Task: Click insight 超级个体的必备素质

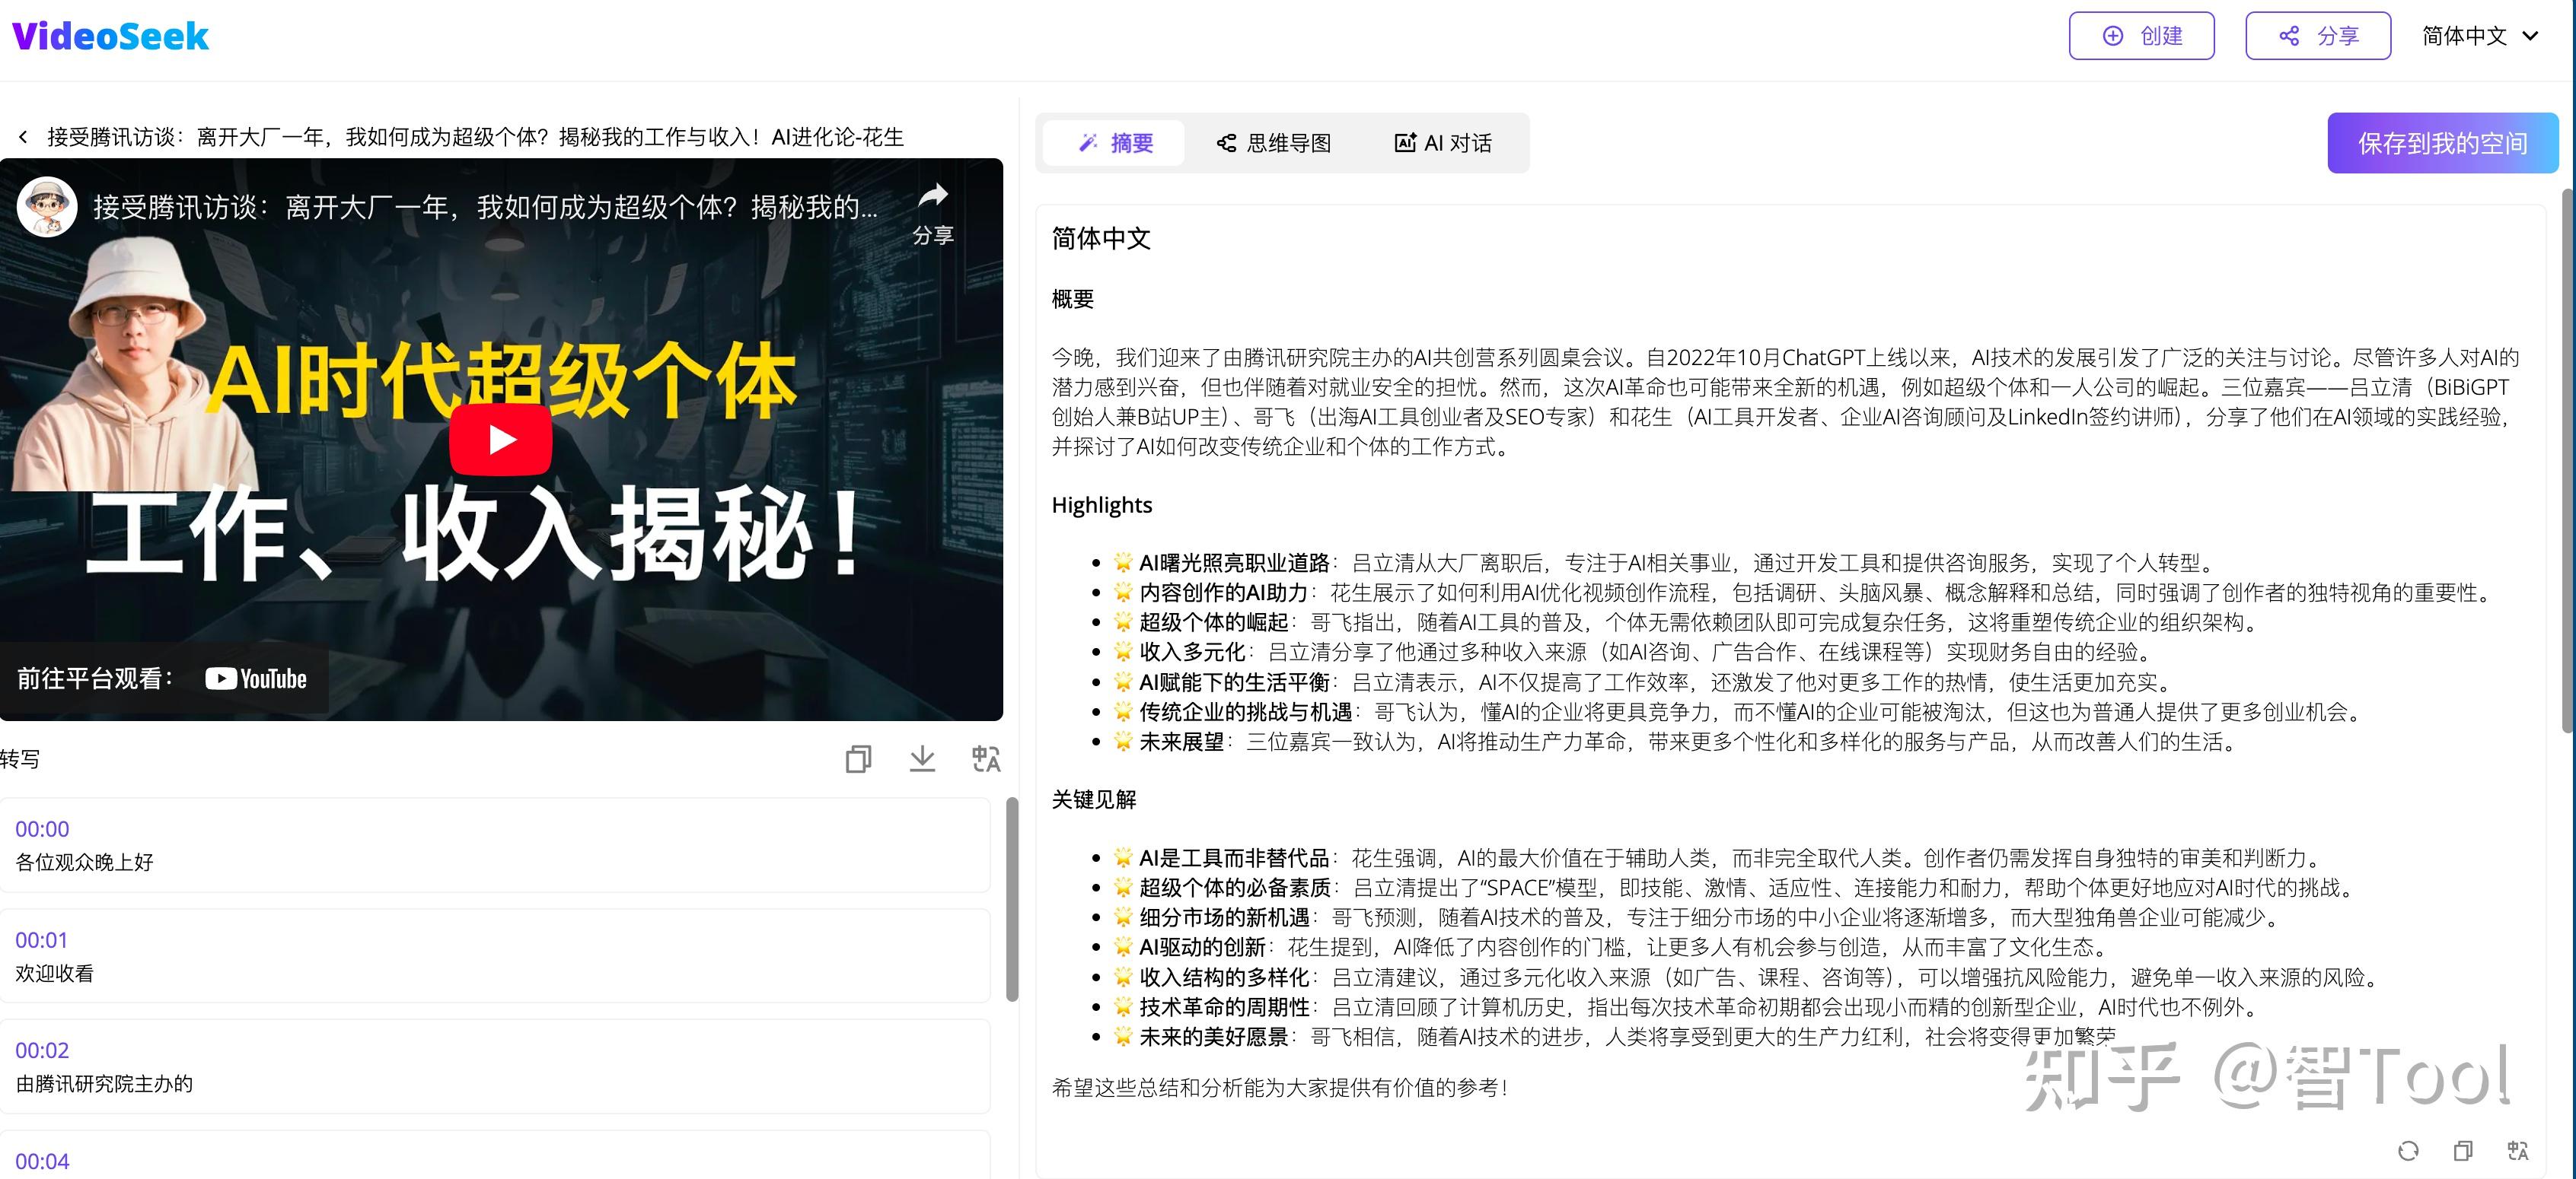Action: 1236,888
